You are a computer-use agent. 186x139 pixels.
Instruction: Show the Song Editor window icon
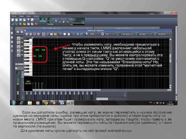pos(13,24)
